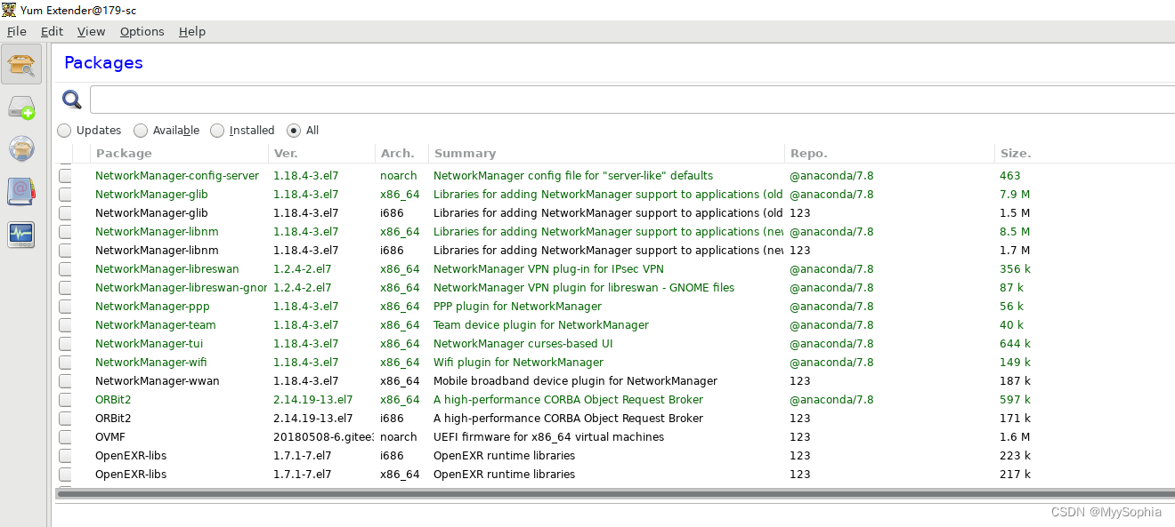1175x527 pixels.
Task: Click the magnifying glass search icon
Action: pos(72,100)
